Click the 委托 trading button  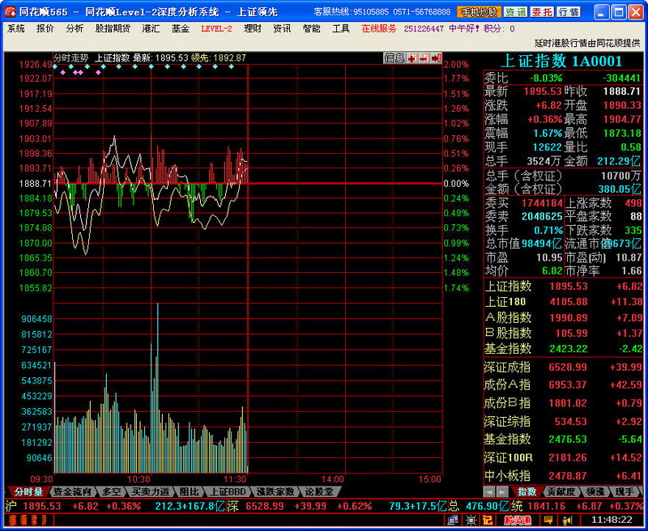[542, 12]
